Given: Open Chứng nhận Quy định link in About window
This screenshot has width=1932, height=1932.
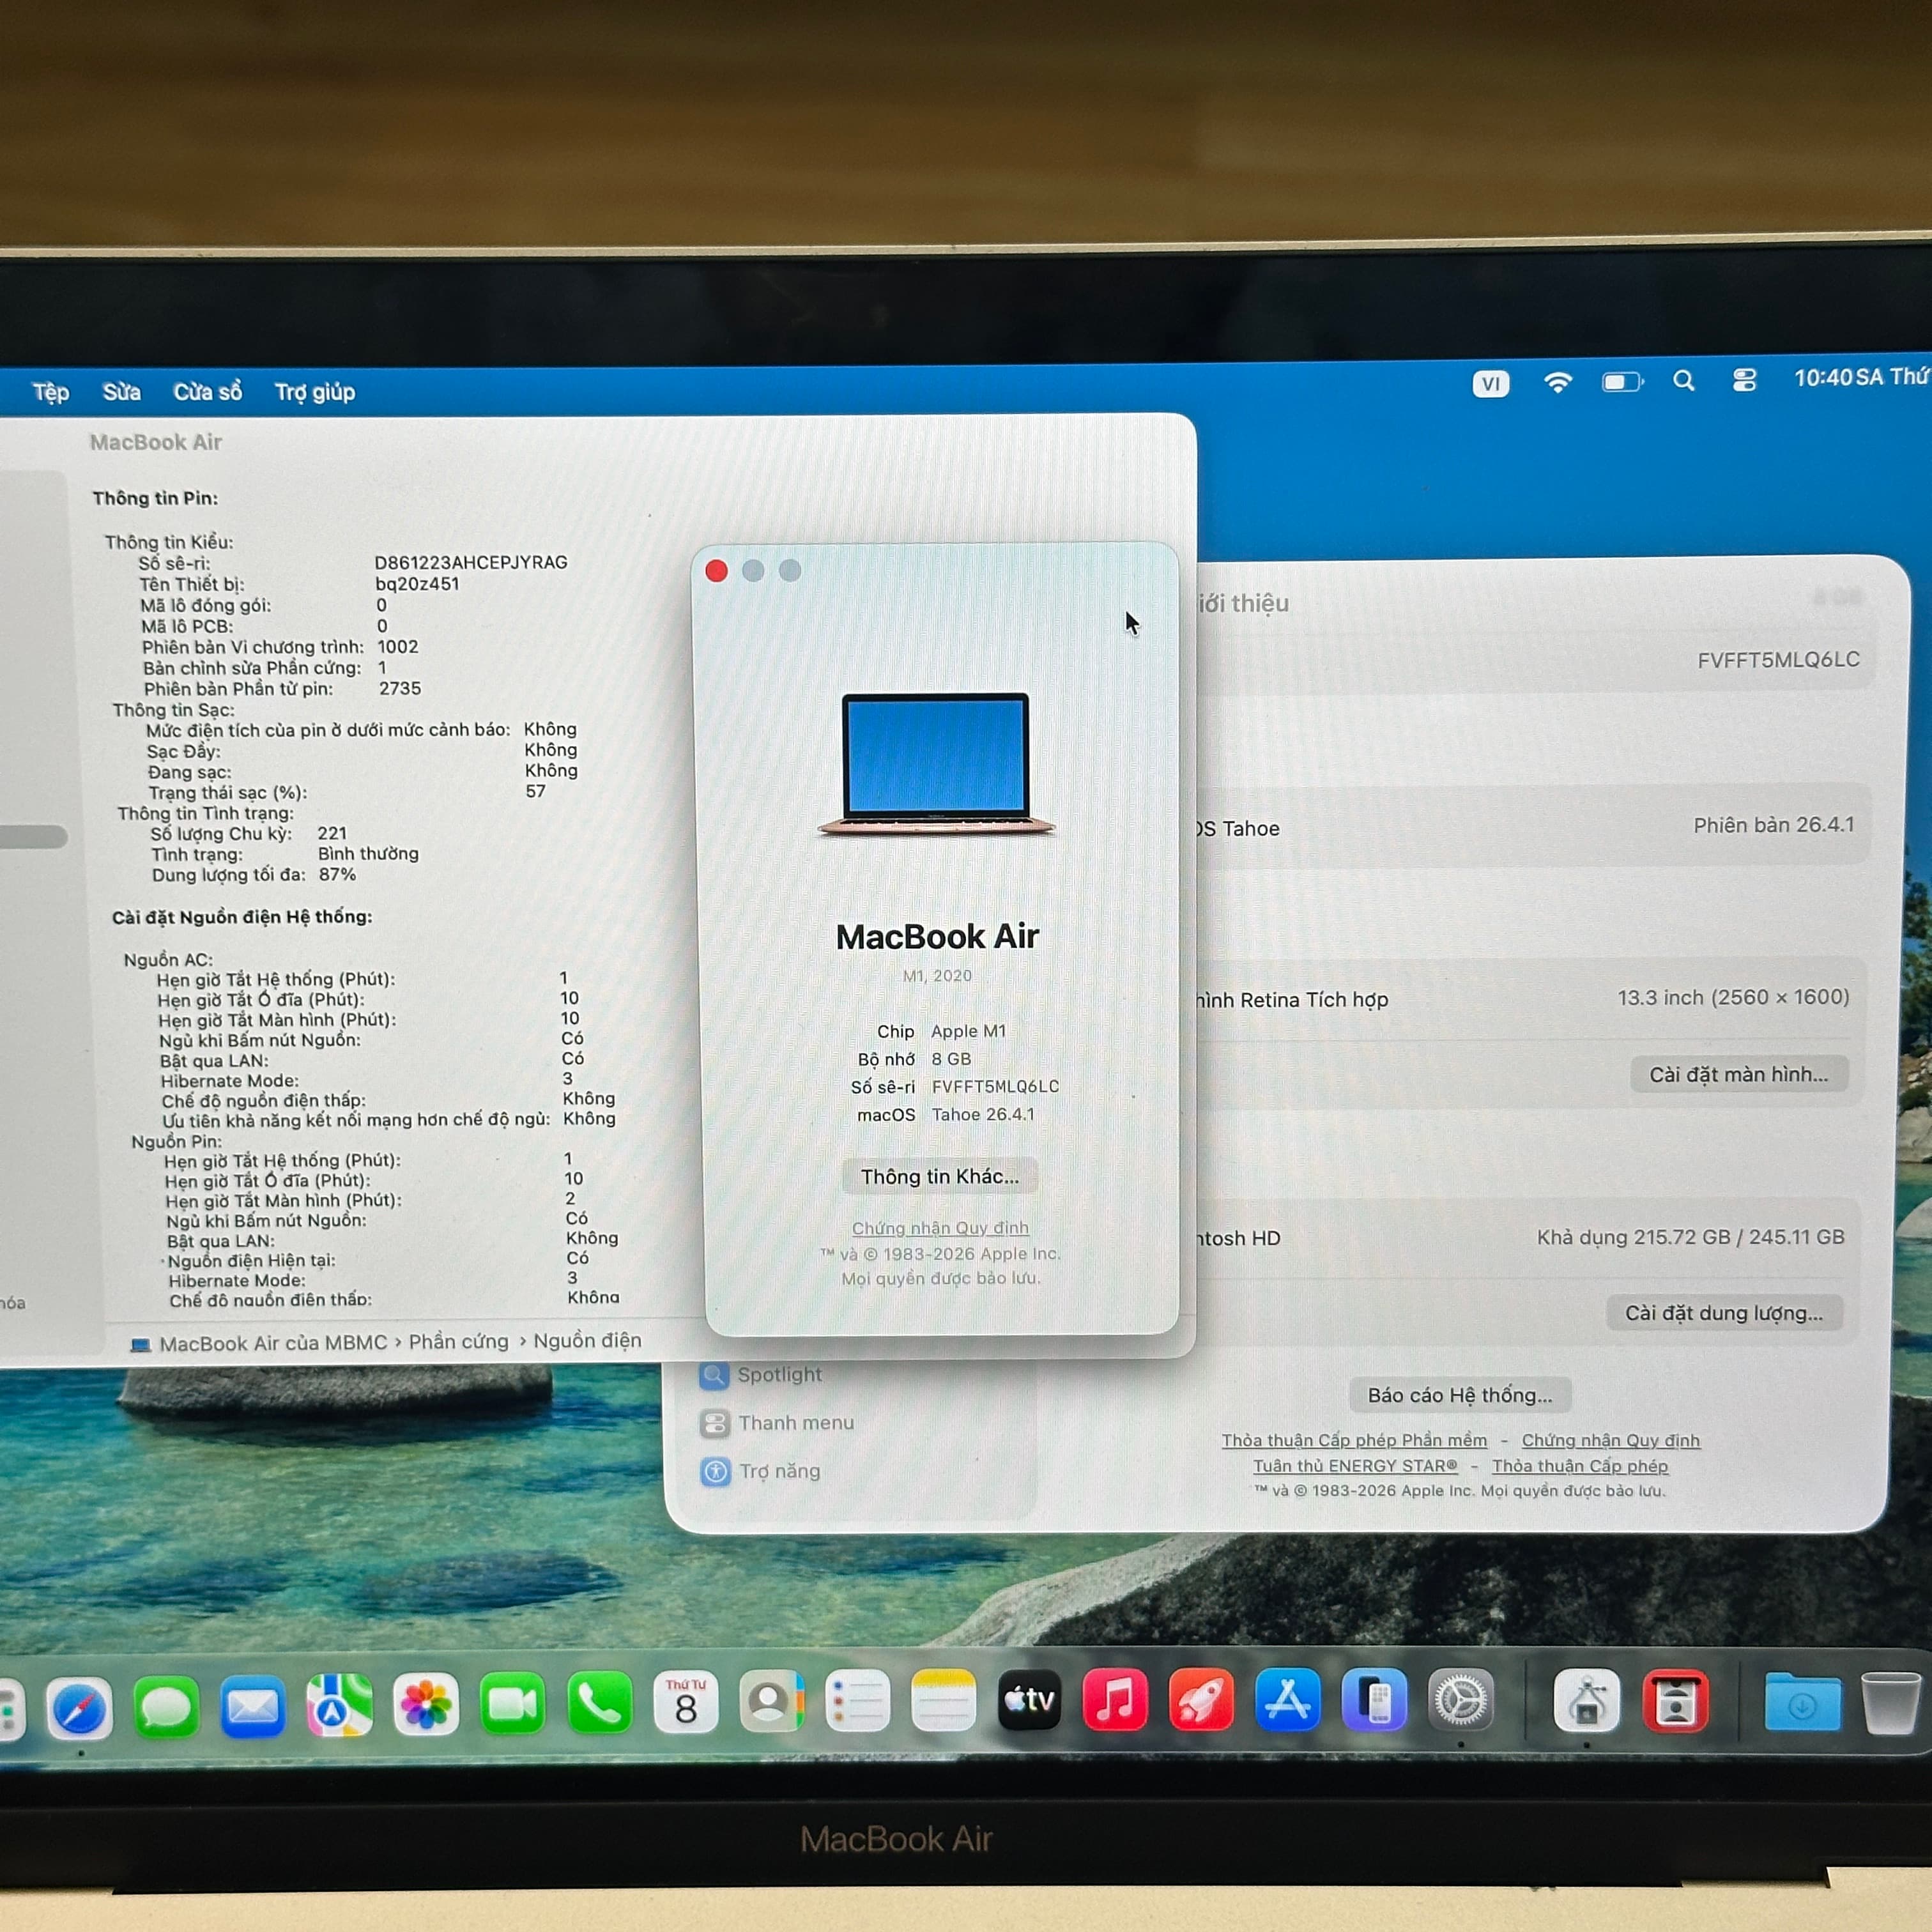Looking at the screenshot, I should point(940,1228).
